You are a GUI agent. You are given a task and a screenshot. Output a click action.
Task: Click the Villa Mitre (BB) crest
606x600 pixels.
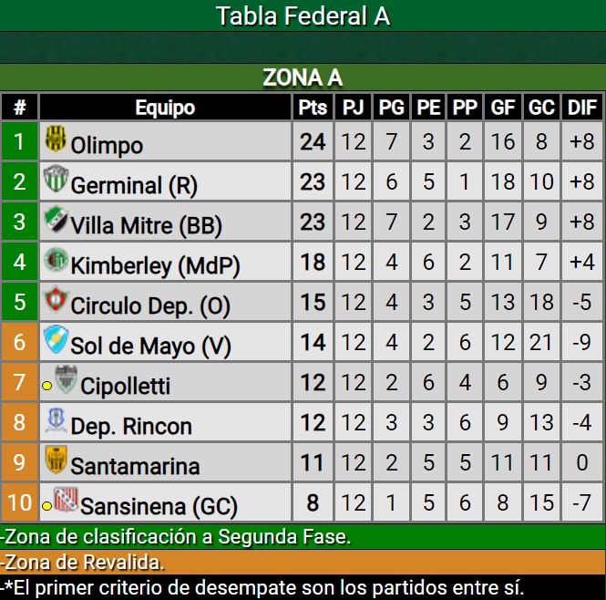[x=56, y=219]
